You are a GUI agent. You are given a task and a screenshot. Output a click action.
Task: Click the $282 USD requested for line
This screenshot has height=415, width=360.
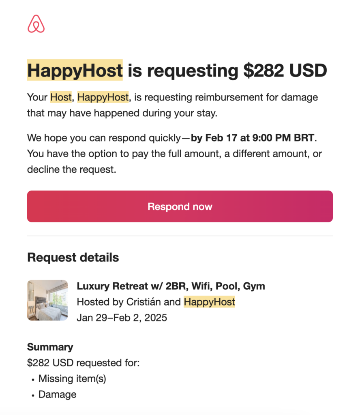(x=83, y=363)
